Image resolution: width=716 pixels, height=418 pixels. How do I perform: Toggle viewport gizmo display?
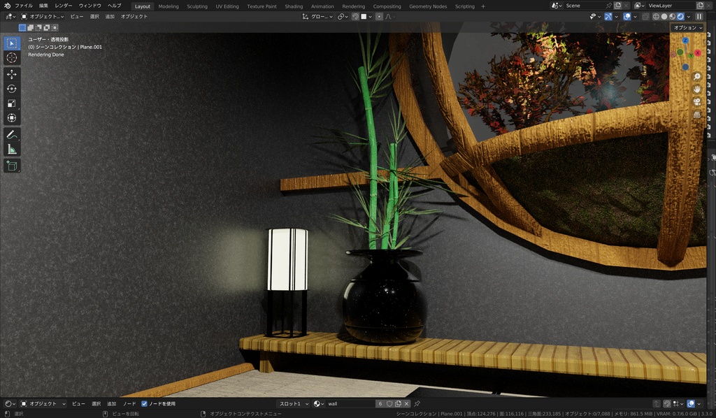[x=608, y=17]
